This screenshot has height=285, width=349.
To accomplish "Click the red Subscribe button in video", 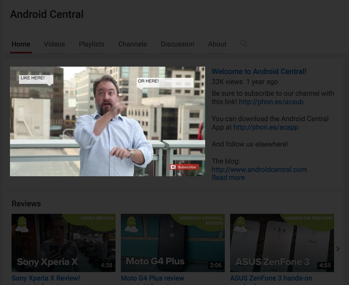I will pos(184,167).
